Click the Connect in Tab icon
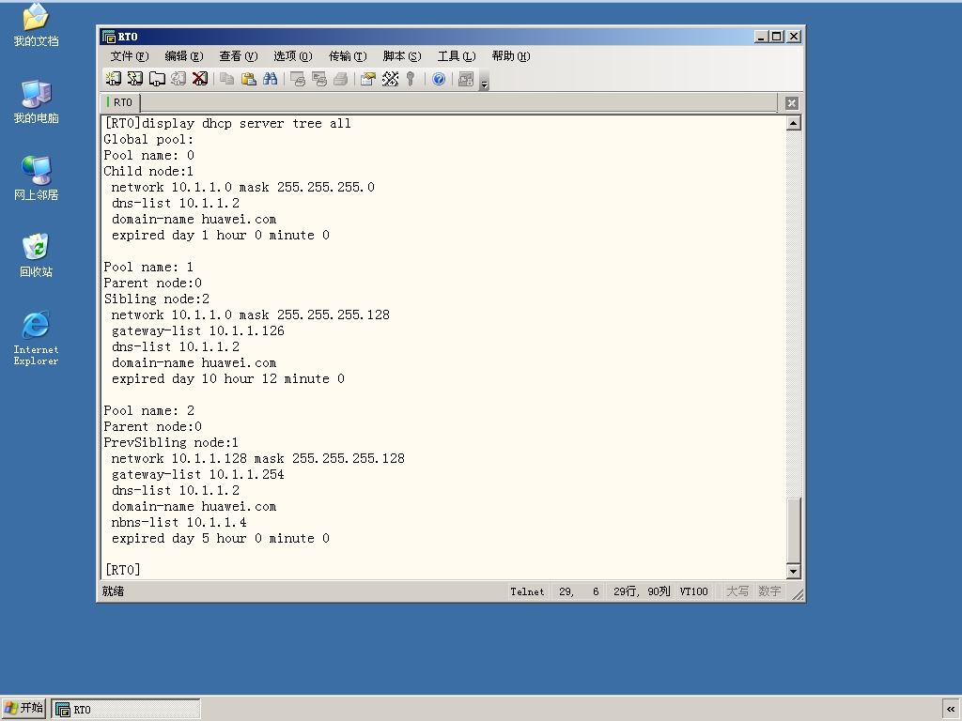962x721 pixels. point(157,79)
